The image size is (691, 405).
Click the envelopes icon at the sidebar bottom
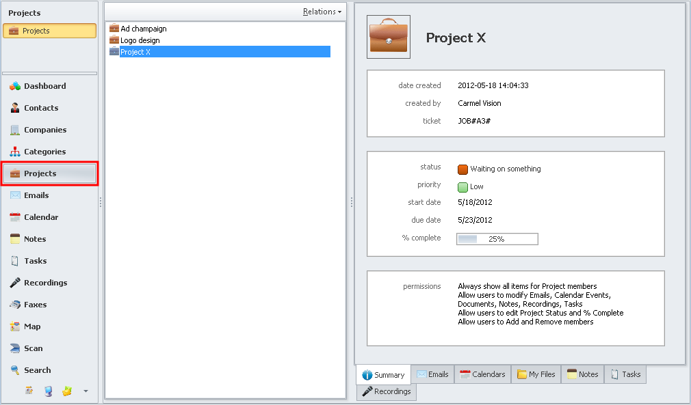click(x=66, y=391)
